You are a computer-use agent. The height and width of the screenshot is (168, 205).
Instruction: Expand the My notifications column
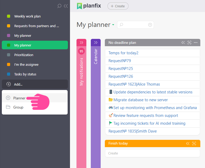pyautogui.click(x=81, y=43)
